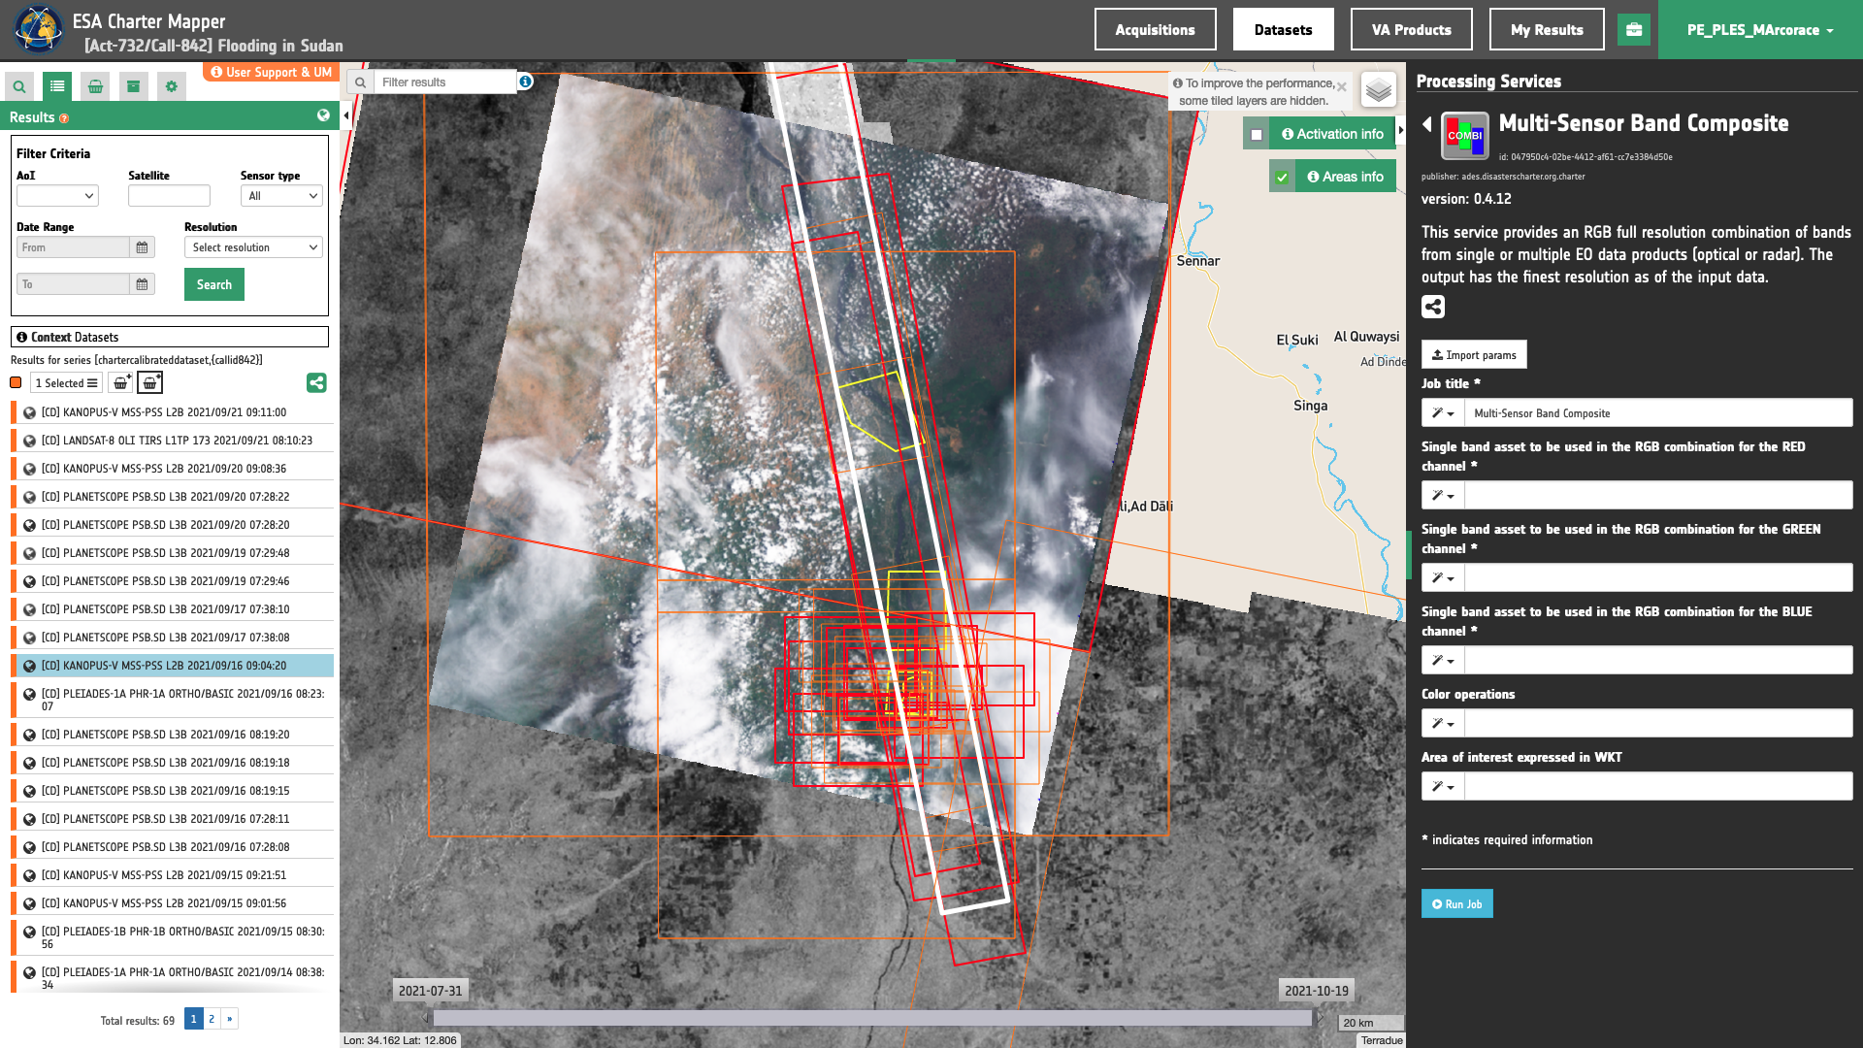The width and height of the screenshot is (1863, 1048).
Task: Click the globe icon in Results header
Action: pos(323,115)
